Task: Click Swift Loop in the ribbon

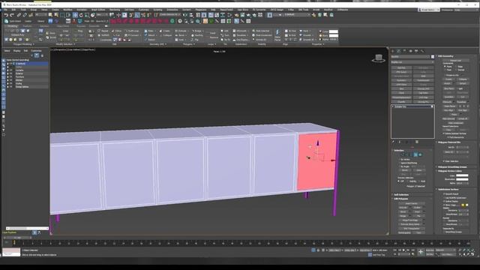Action: (132, 31)
